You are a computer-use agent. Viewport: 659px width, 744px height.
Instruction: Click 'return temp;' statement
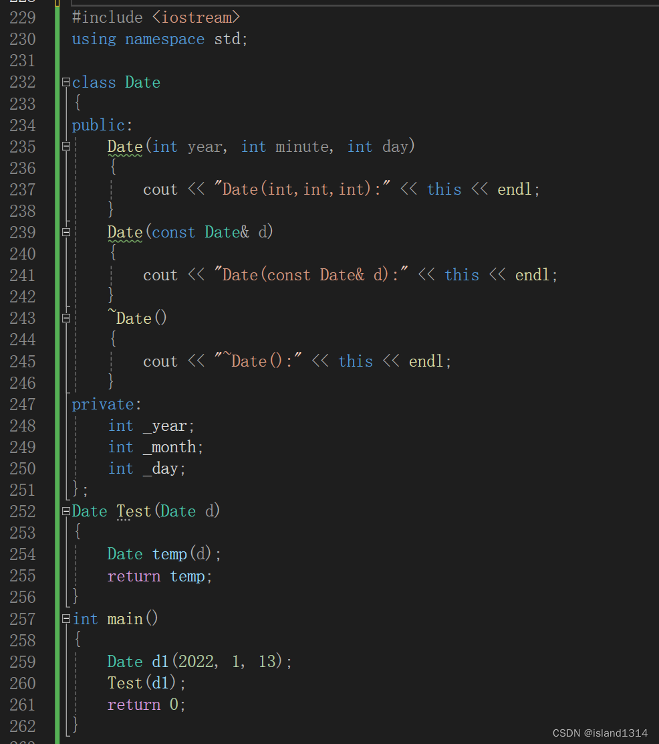[160, 576]
